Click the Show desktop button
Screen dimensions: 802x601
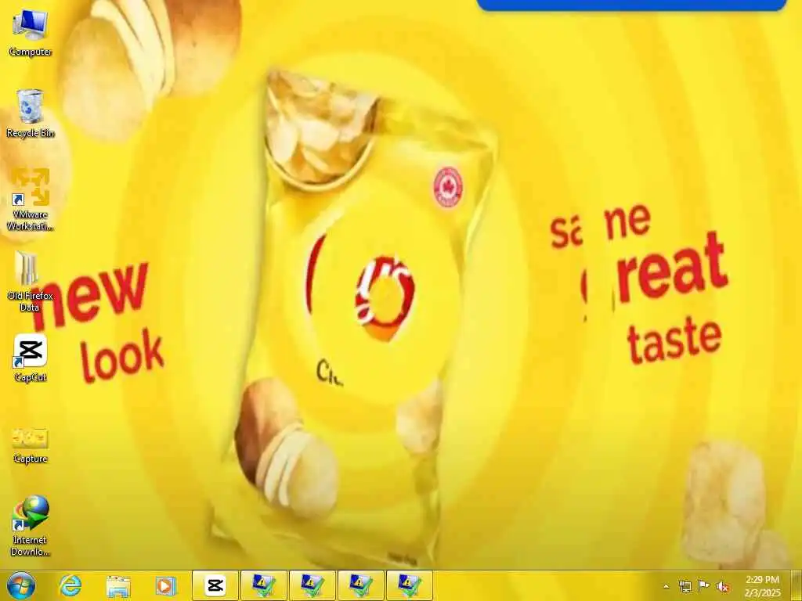coord(797,585)
